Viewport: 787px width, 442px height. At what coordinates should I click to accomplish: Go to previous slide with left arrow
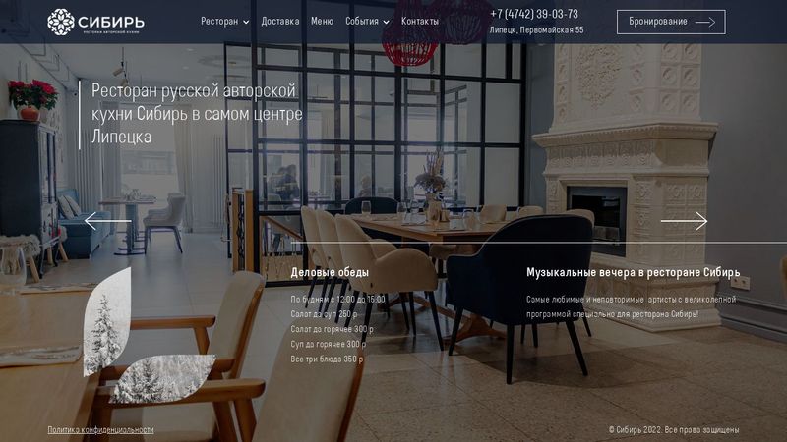click(108, 221)
